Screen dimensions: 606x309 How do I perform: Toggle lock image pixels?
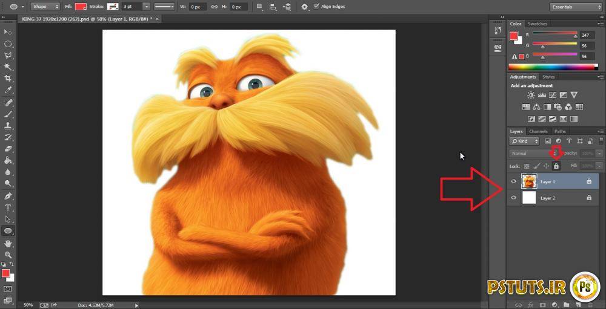(x=536, y=166)
